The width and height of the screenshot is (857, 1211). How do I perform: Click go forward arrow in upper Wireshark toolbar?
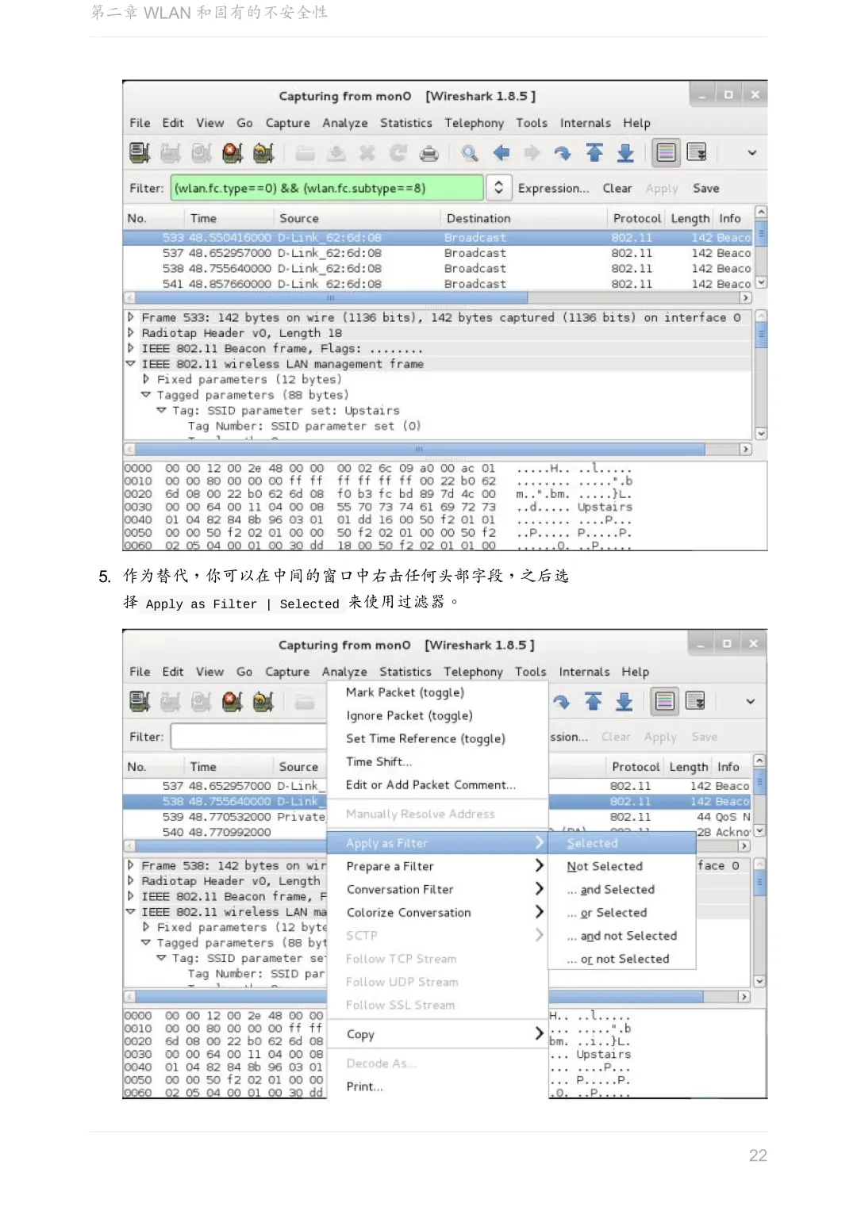pos(532,153)
